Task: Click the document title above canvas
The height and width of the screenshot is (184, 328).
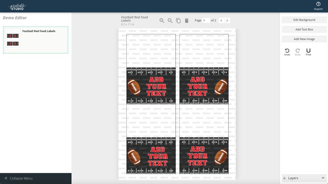Action: [x=135, y=19]
